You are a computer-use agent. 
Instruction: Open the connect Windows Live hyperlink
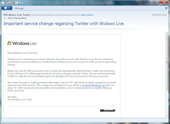coord(93,85)
